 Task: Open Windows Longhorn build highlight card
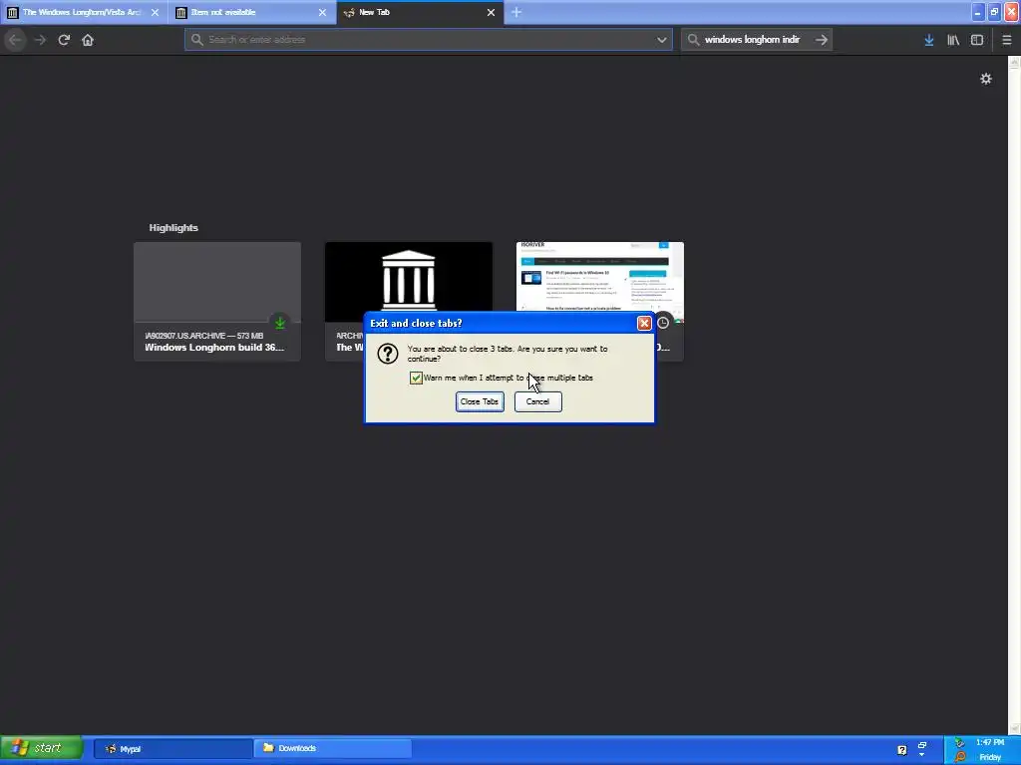pyautogui.click(x=216, y=301)
